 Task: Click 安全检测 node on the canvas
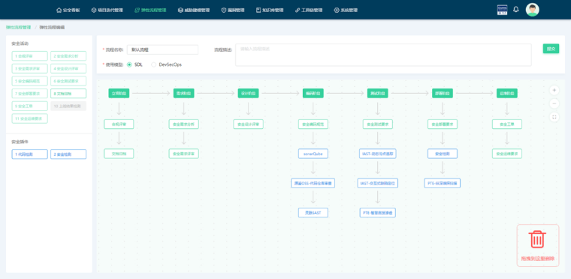click(x=443, y=154)
